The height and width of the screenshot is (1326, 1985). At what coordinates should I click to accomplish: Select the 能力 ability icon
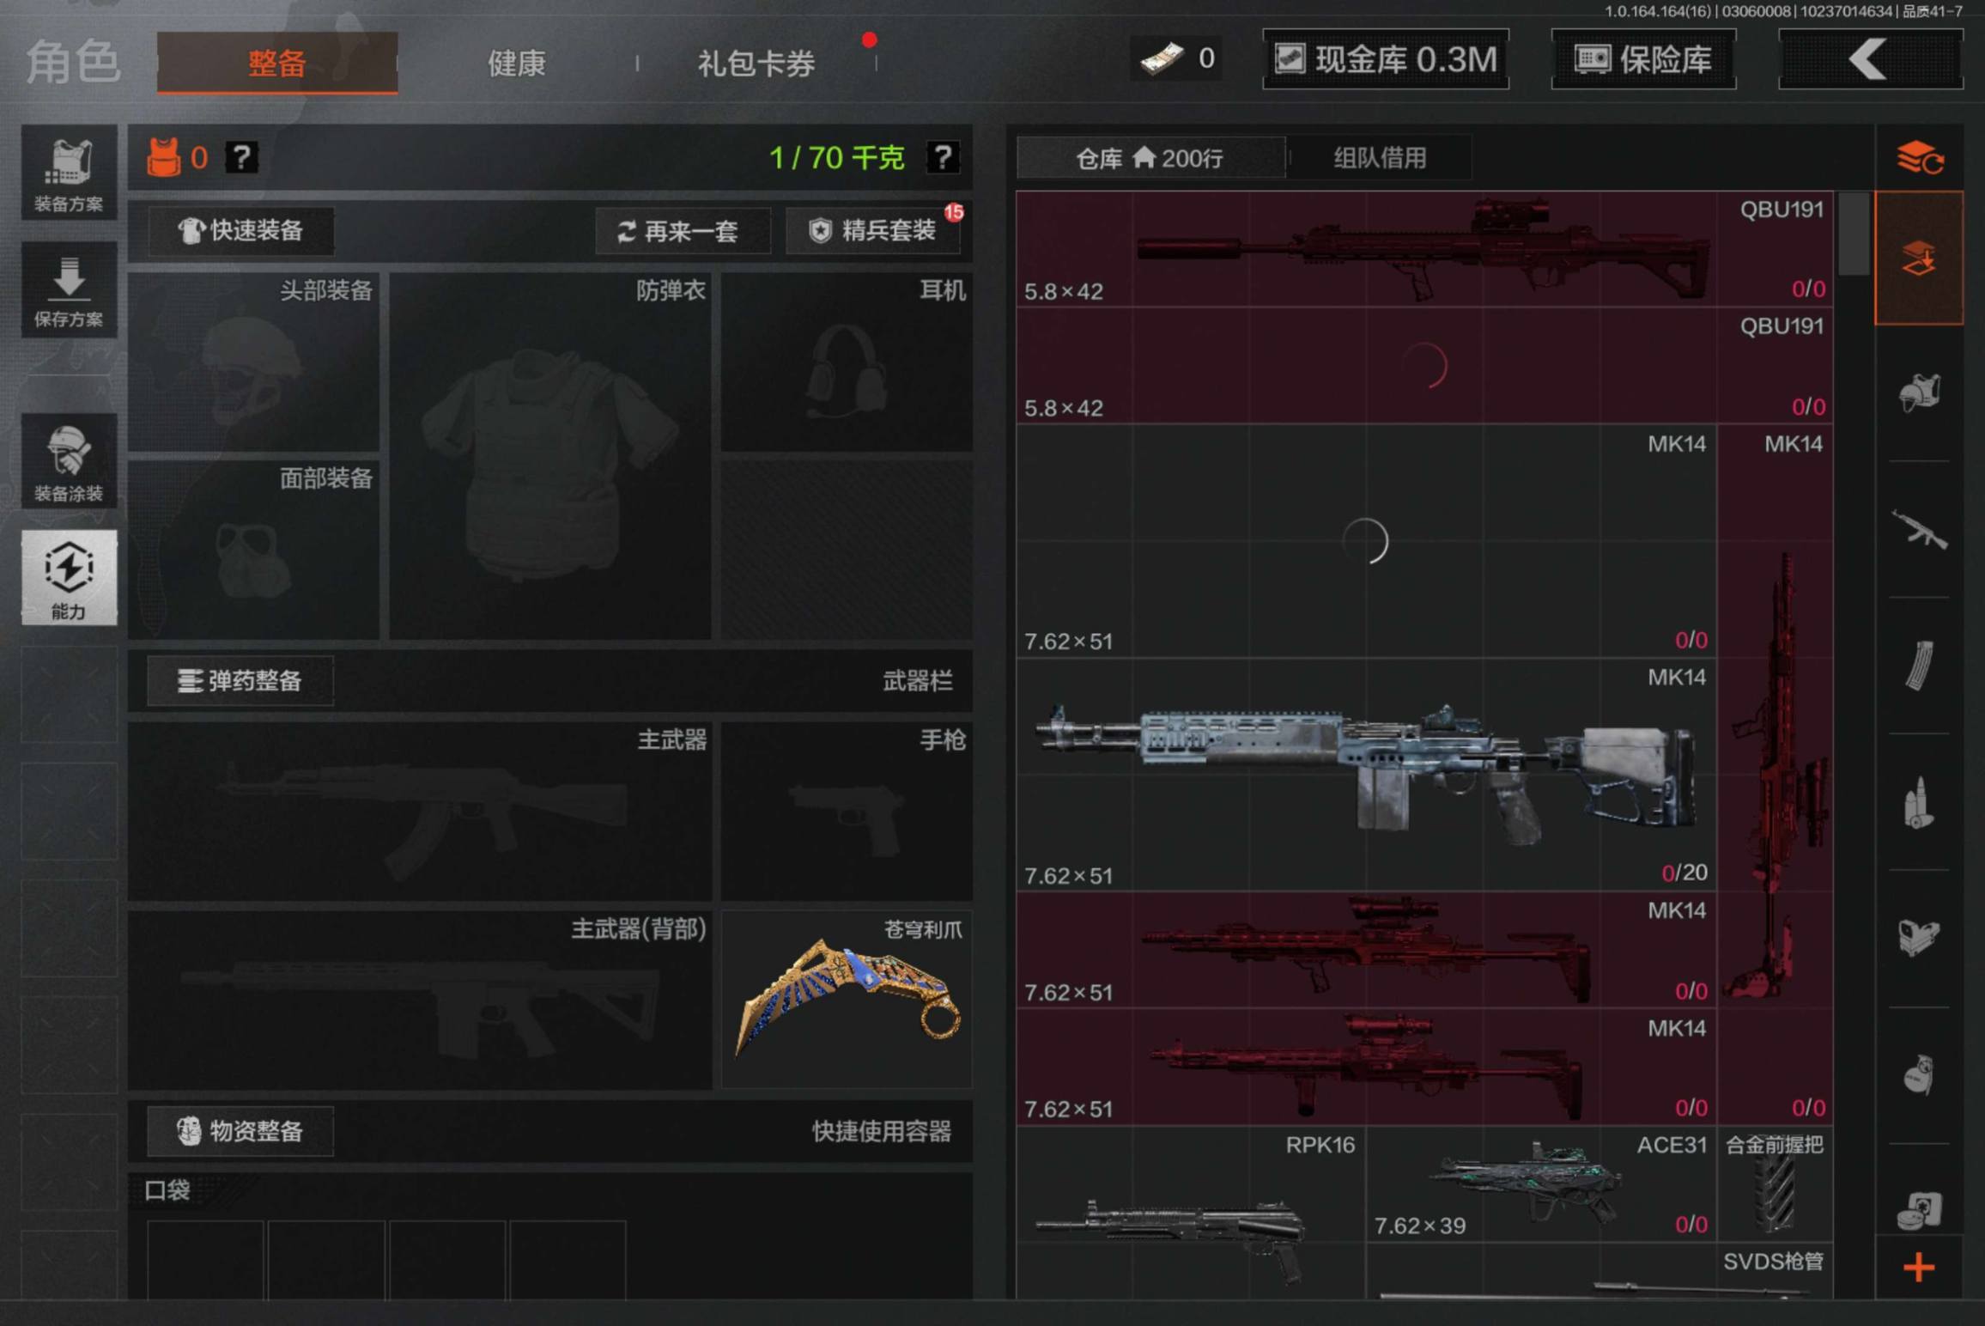click(x=69, y=577)
